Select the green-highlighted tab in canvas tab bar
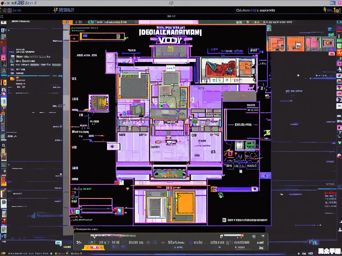This screenshot has width=342, height=256. coord(91,22)
